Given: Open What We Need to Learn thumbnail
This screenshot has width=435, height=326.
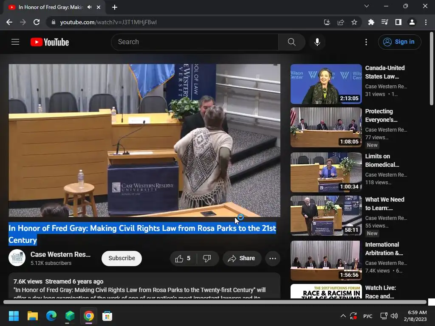Looking at the screenshot, I should coord(326,215).
